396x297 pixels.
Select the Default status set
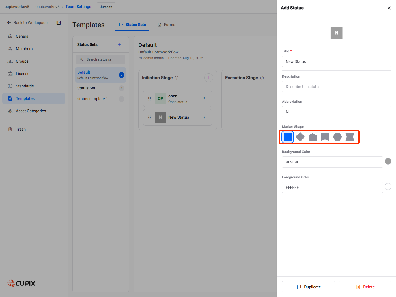[x=101, y=75]
